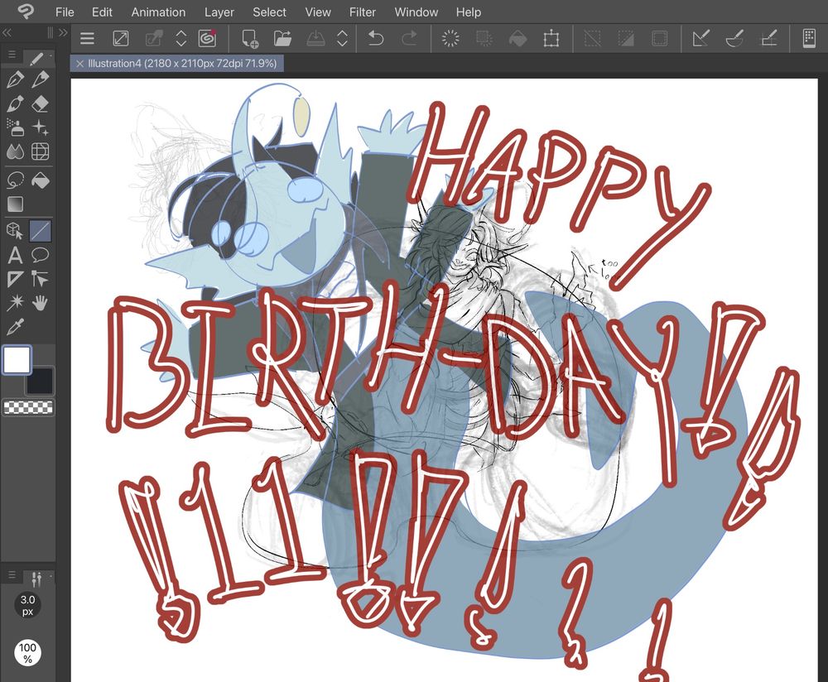Click the save icon
Image resolution: width=828 pixels, height=682 pixels.
315,39
